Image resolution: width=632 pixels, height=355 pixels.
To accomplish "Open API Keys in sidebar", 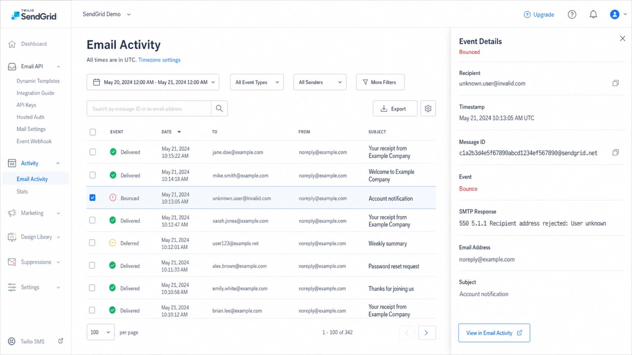I will [26, 105].
